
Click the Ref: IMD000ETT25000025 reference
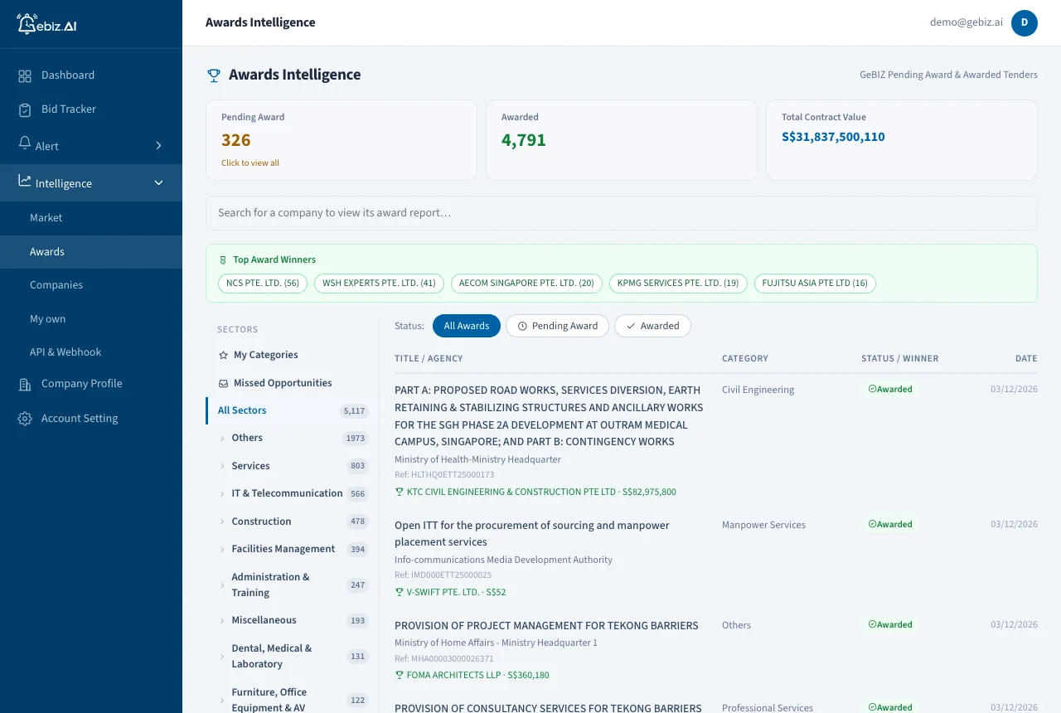point(443,575)
